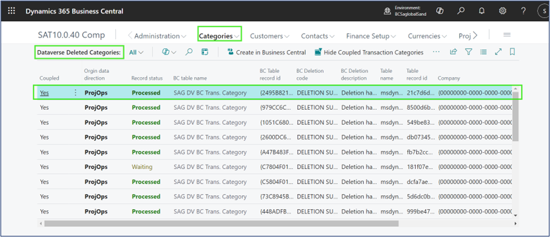Open the Settings gear icon
The height and width of the screenshot is (237, 550).
pos(502,12)
